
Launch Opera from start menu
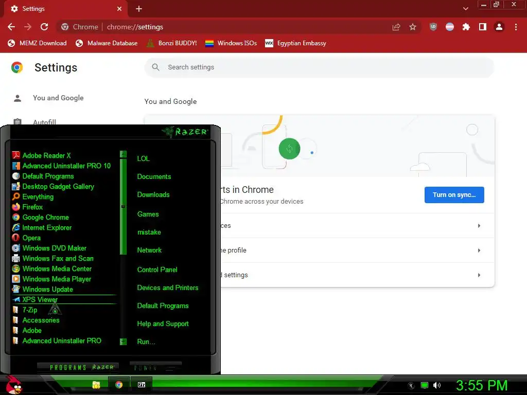pos(26,238)
